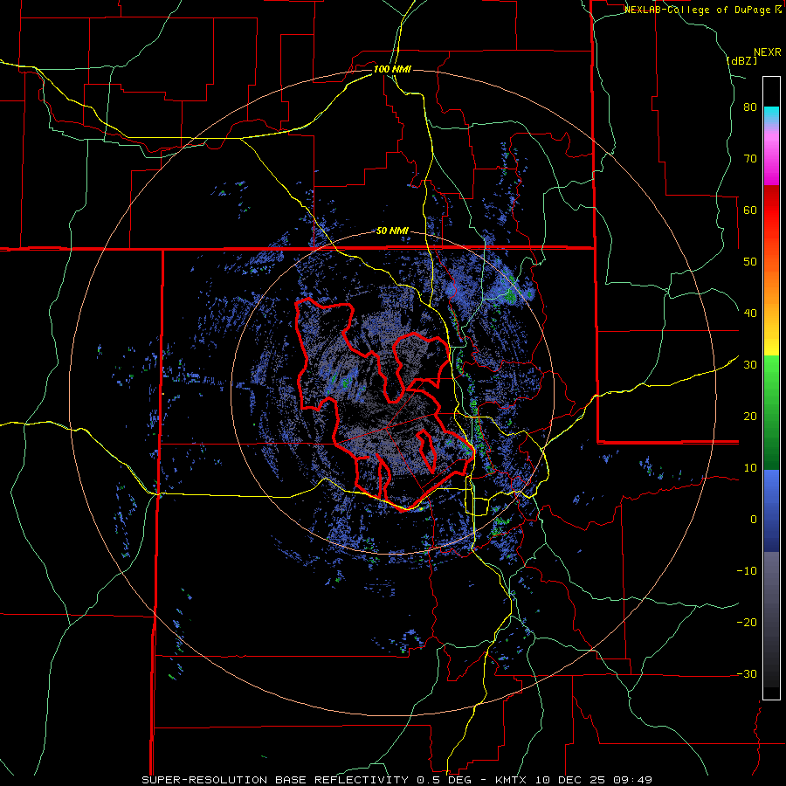Image resolution: width=786 pixels, height=786 pixels.
Task: Click the 10 value on the color scale
Action: pyautogui.click(x=750, y=468)
